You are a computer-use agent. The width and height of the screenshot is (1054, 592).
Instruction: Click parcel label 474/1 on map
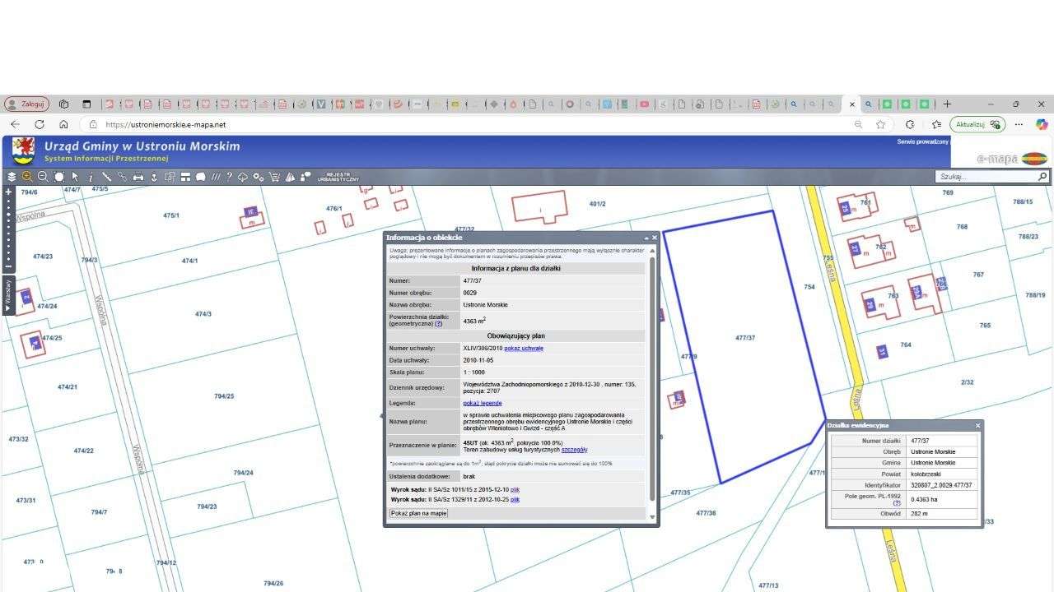tap(190, 261)
